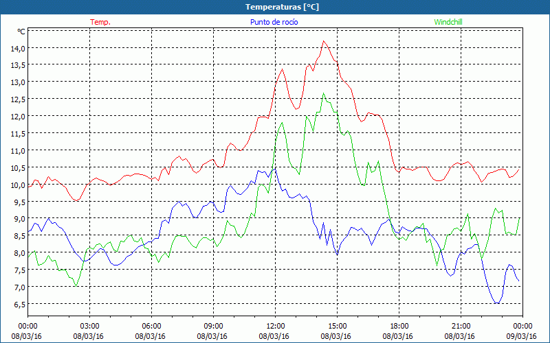Click the 09:00 time axis label
The height and width of the screenshot is (343, 550).
tap(213, 327)
